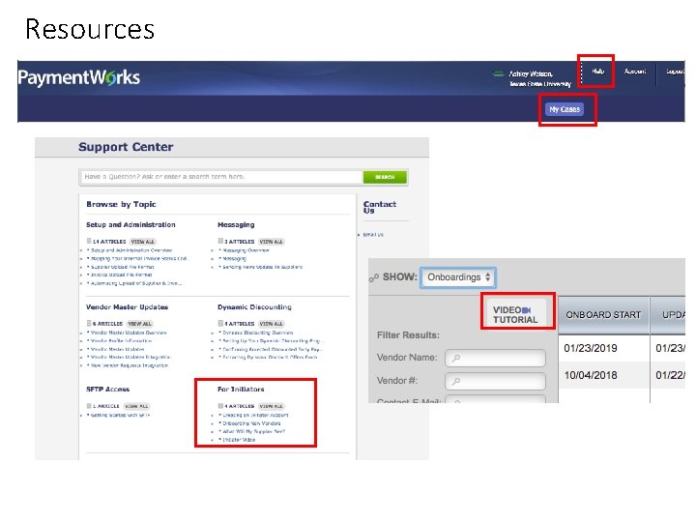Open Setup and Administration Overview article
The height and width of the screenshot is (522, 696).
[131, 250]
